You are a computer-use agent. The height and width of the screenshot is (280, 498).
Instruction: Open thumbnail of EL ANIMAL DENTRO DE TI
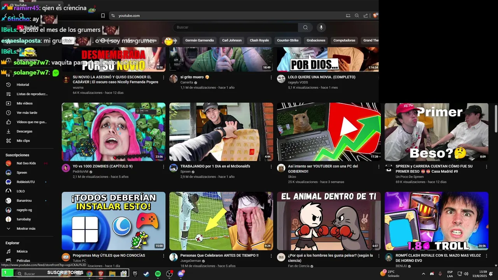[x=329, y=221]
